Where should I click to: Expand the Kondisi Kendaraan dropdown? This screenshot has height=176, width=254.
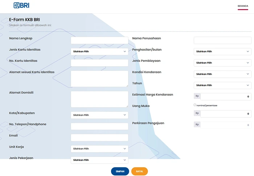click(222, 74)
